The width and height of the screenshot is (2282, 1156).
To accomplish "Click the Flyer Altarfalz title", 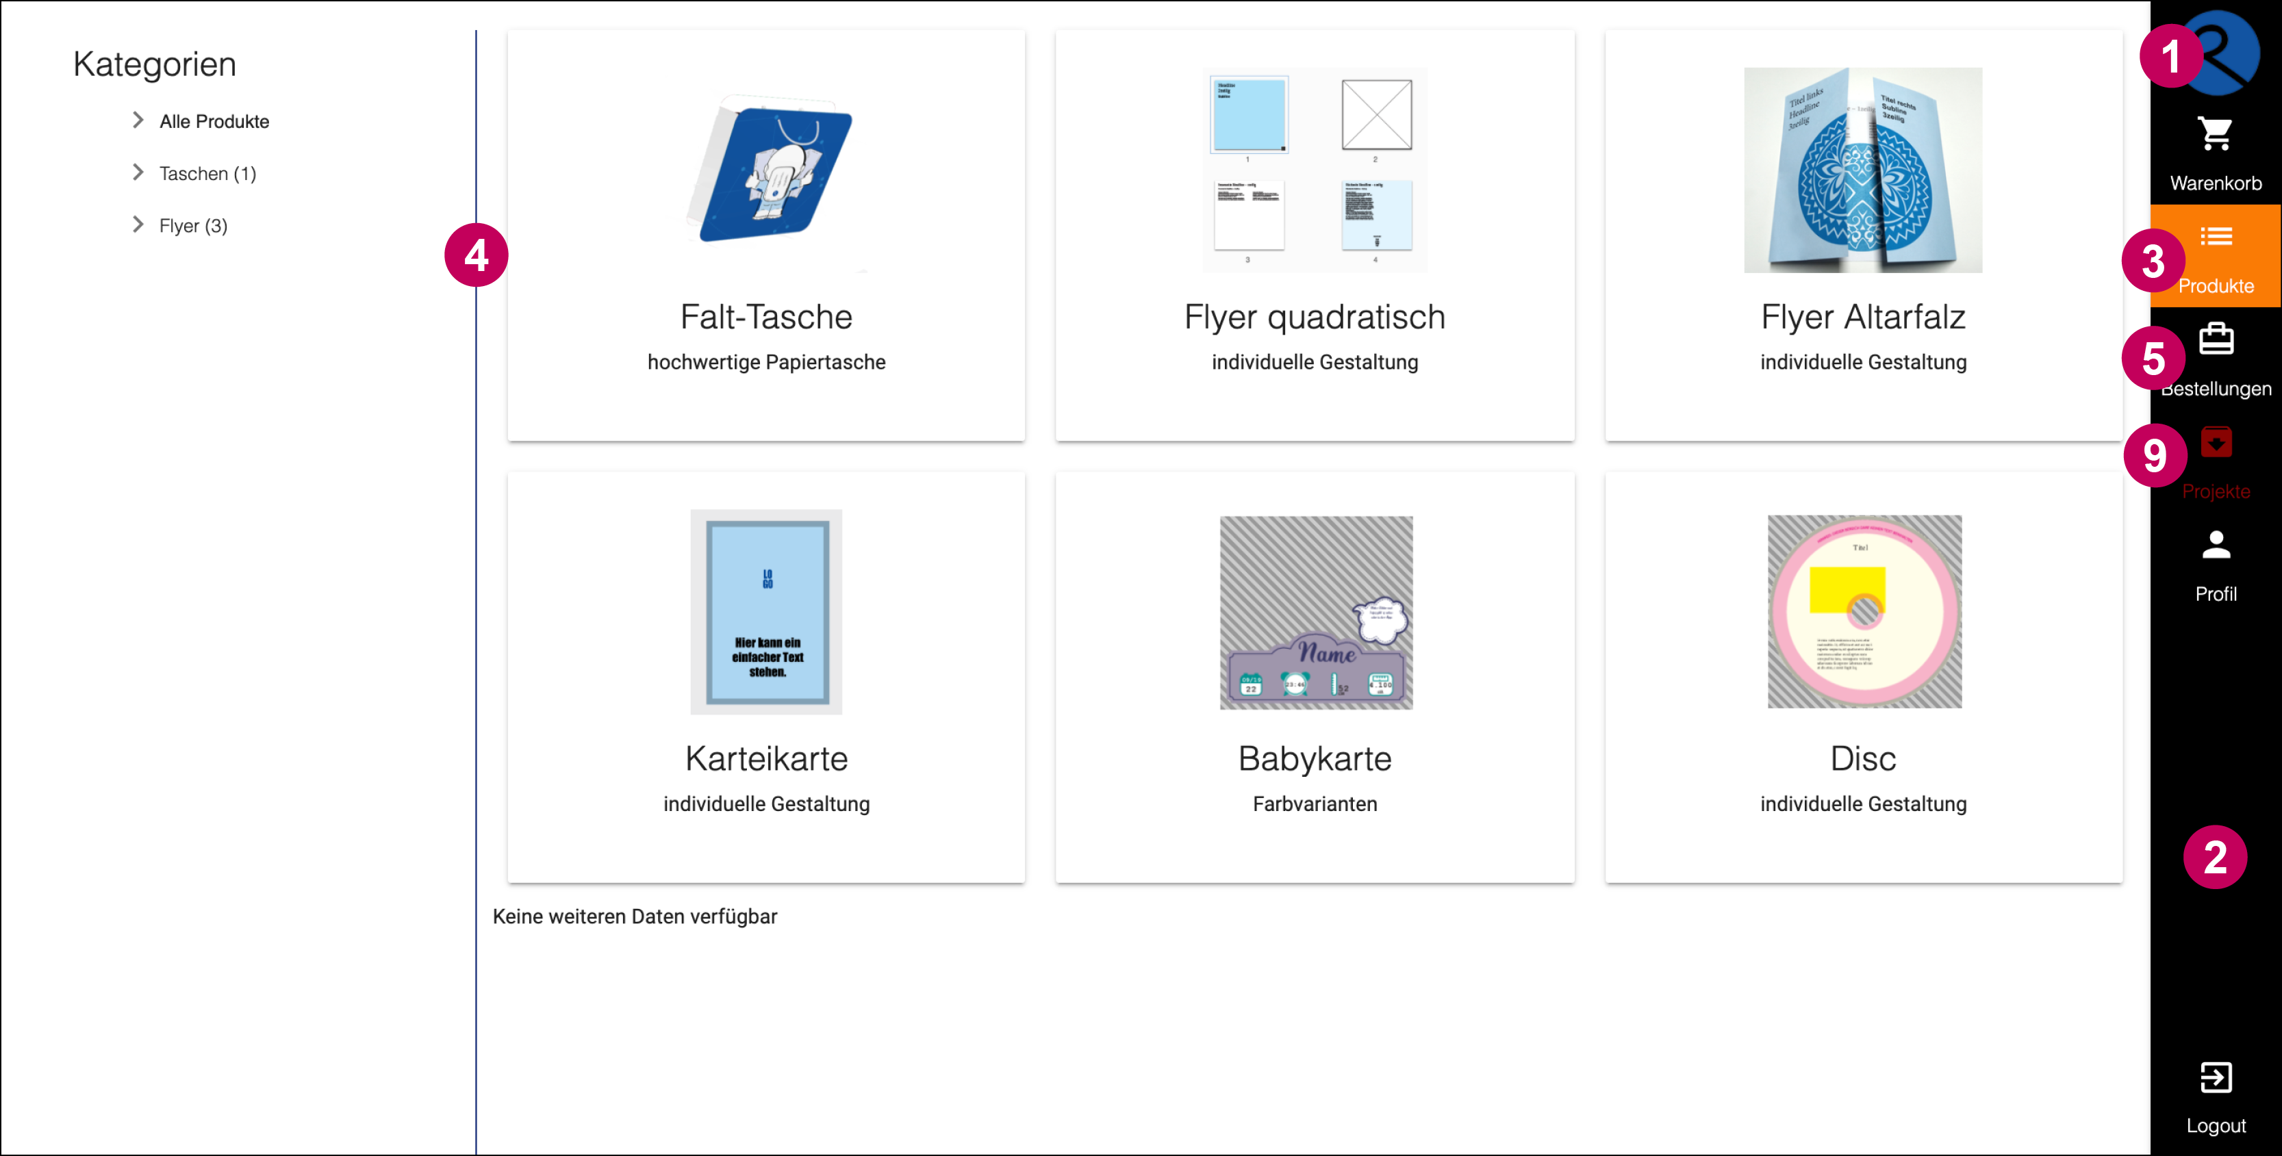I will [1863, 317].
